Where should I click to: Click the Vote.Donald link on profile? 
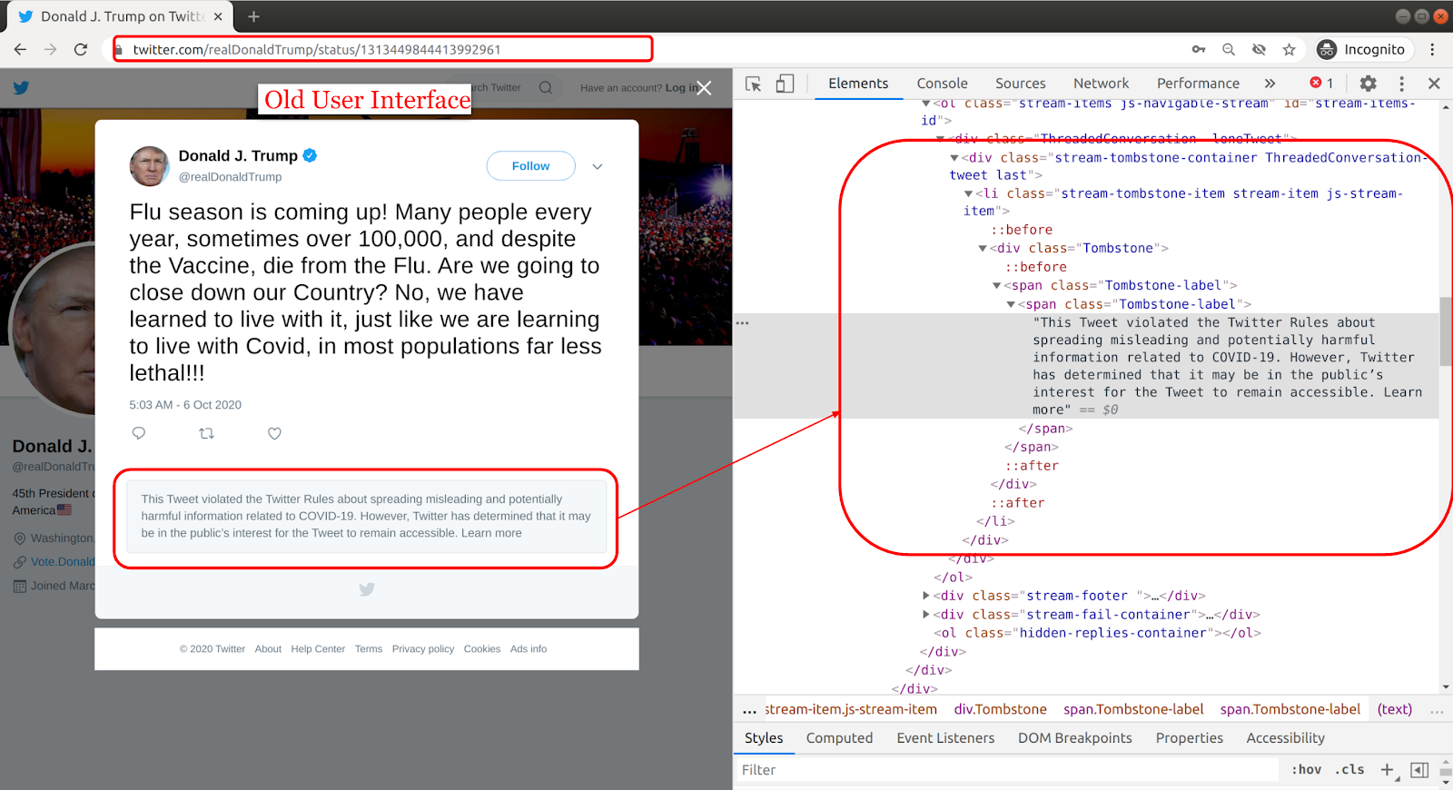[63, 562]
